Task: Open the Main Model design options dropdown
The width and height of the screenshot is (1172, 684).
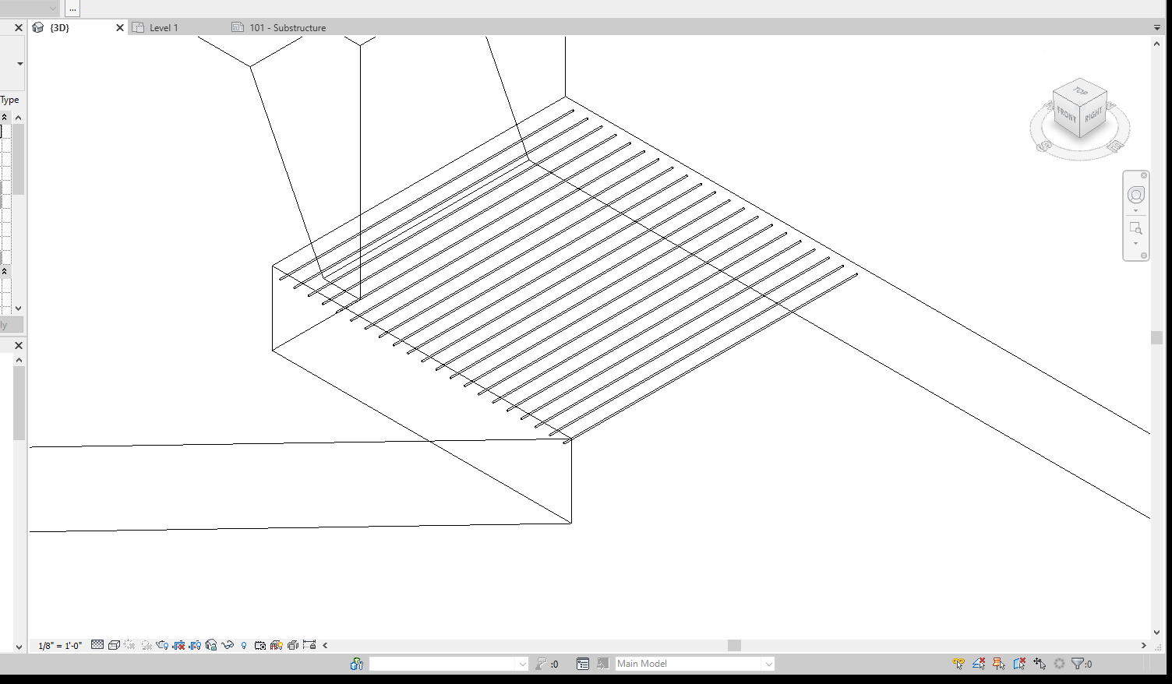Action: 692,663
